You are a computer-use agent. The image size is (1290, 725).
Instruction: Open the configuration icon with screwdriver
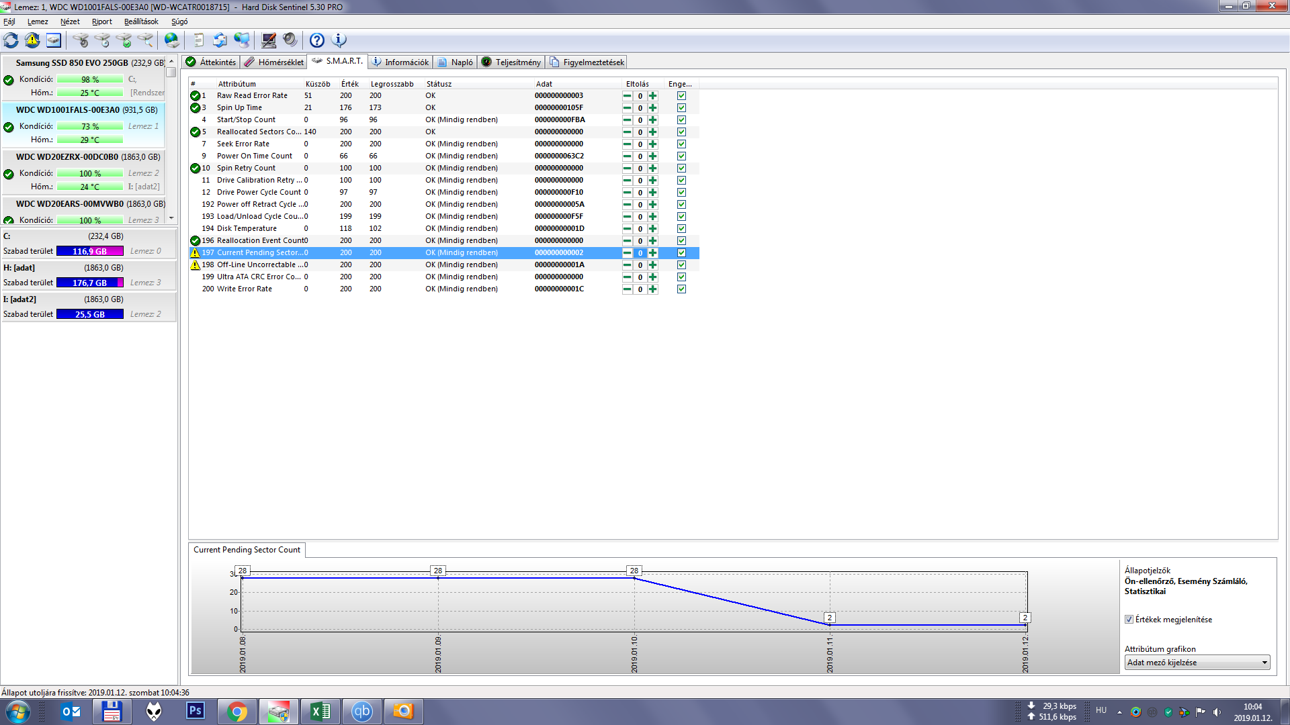[269, 40]
